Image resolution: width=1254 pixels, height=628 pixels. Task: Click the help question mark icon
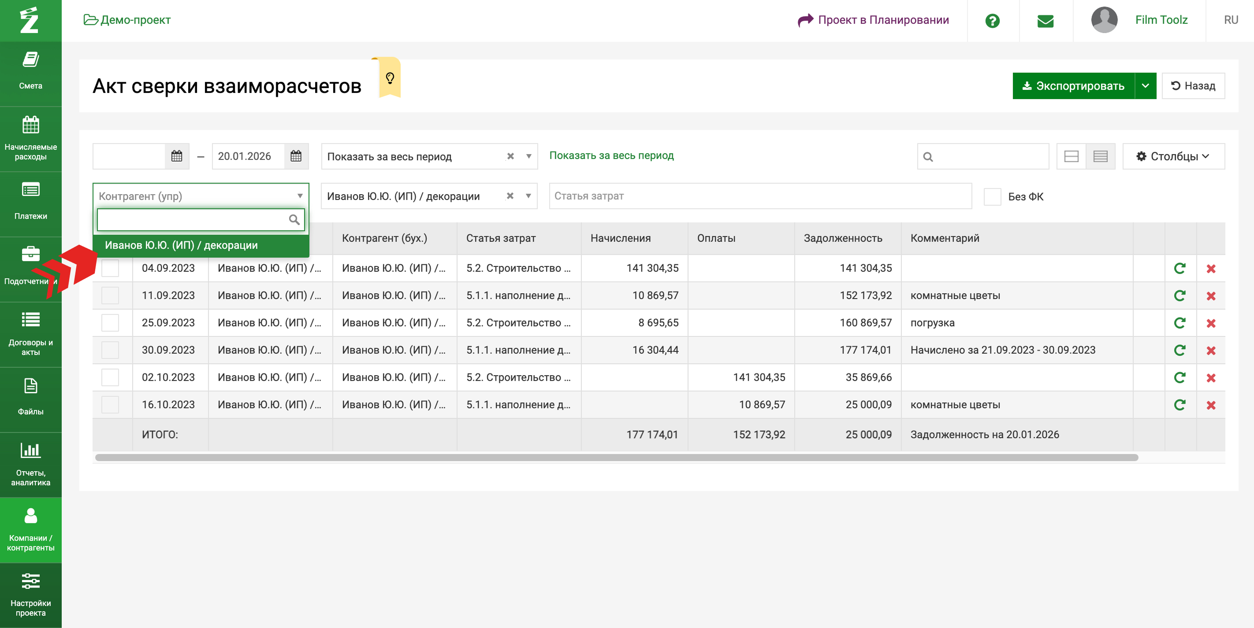pyautogui.click(x=992, y=20)
